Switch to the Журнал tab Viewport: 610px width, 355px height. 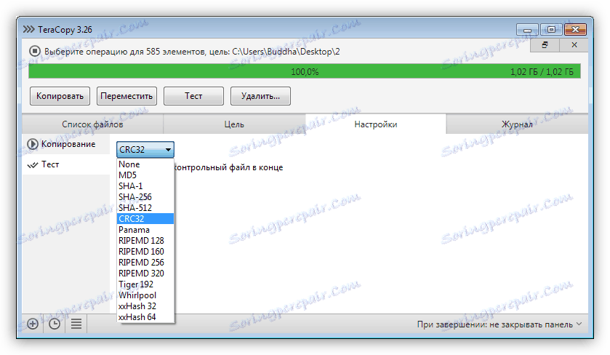coord(517,124)
